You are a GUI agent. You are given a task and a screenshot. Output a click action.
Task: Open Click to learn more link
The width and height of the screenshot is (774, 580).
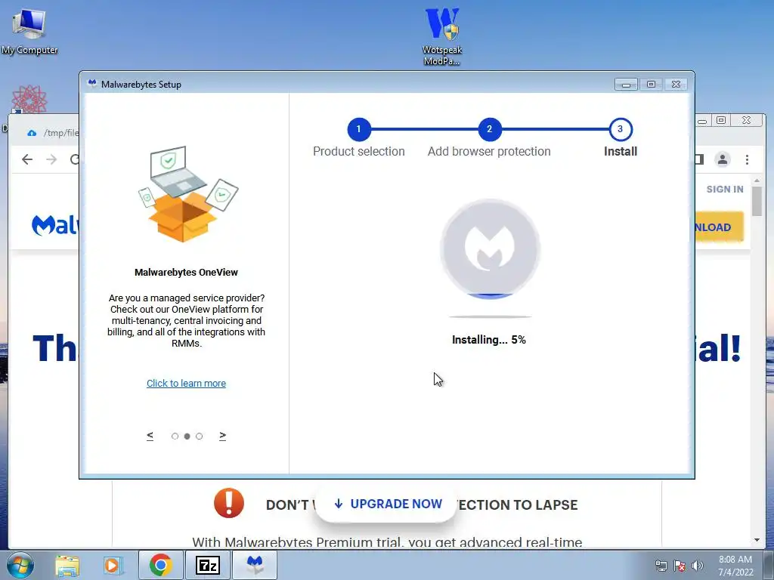pyautogui.click(x=186, y=383)
